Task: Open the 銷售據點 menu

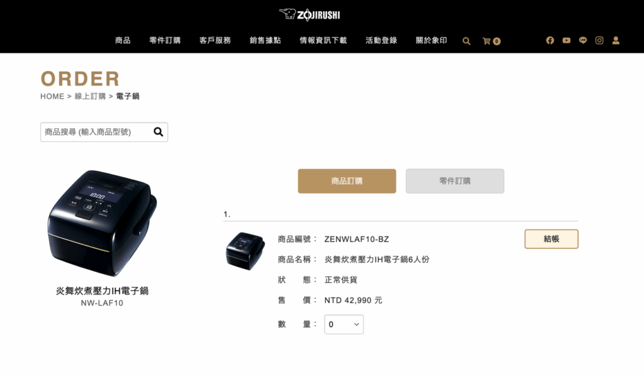Action: 265,40
